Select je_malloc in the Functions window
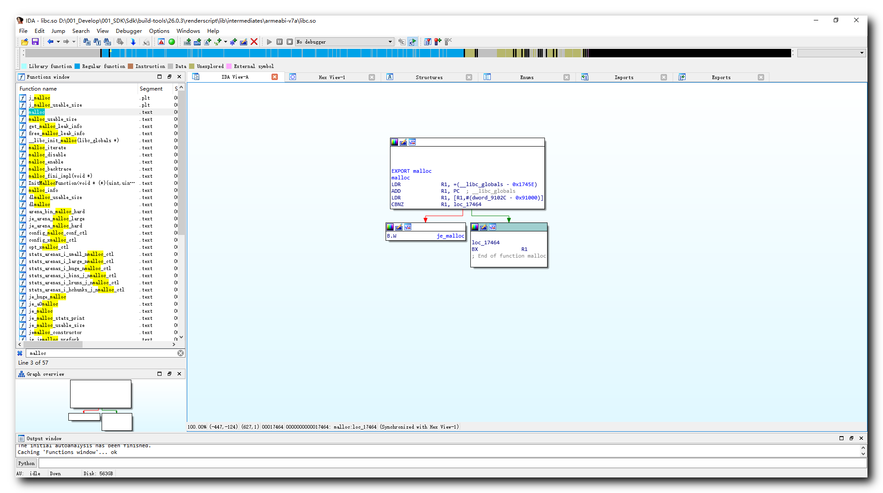This screenshot has width=883, height=493. 41,311
